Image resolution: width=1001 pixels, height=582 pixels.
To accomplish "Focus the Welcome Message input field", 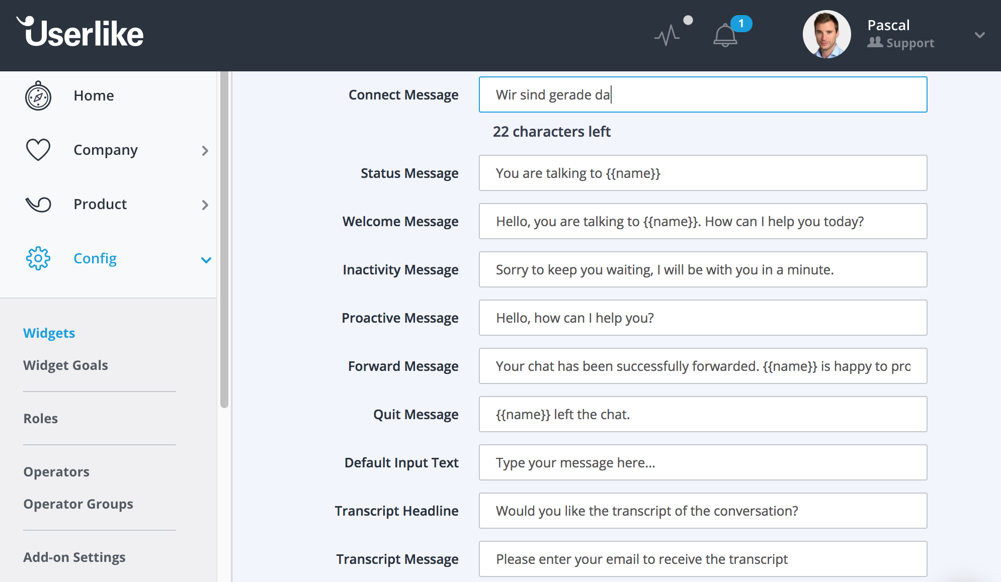I will tap(703, 221).
